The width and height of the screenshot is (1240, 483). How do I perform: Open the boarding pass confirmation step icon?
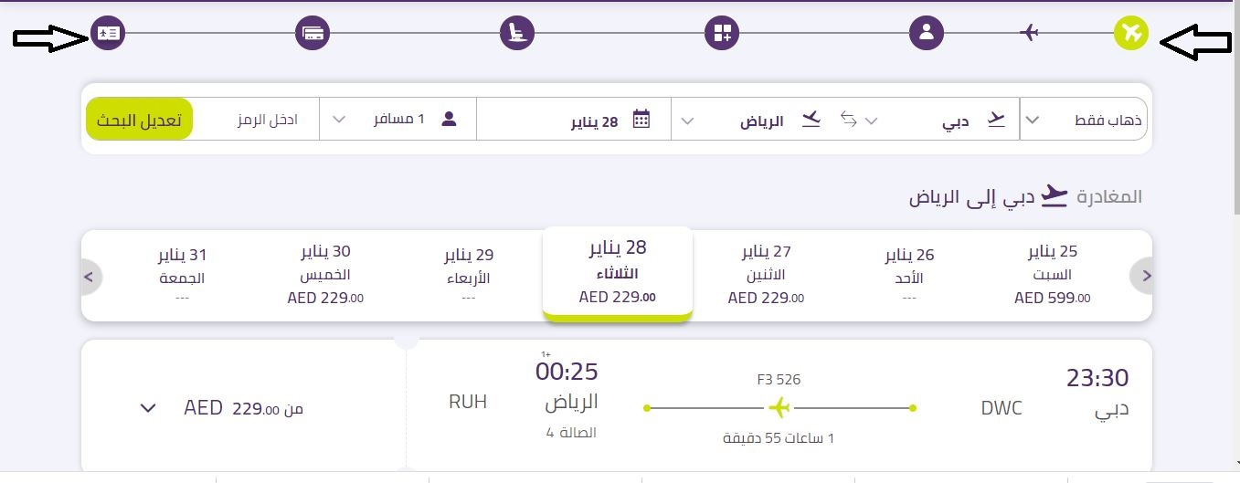click(107, 34)
